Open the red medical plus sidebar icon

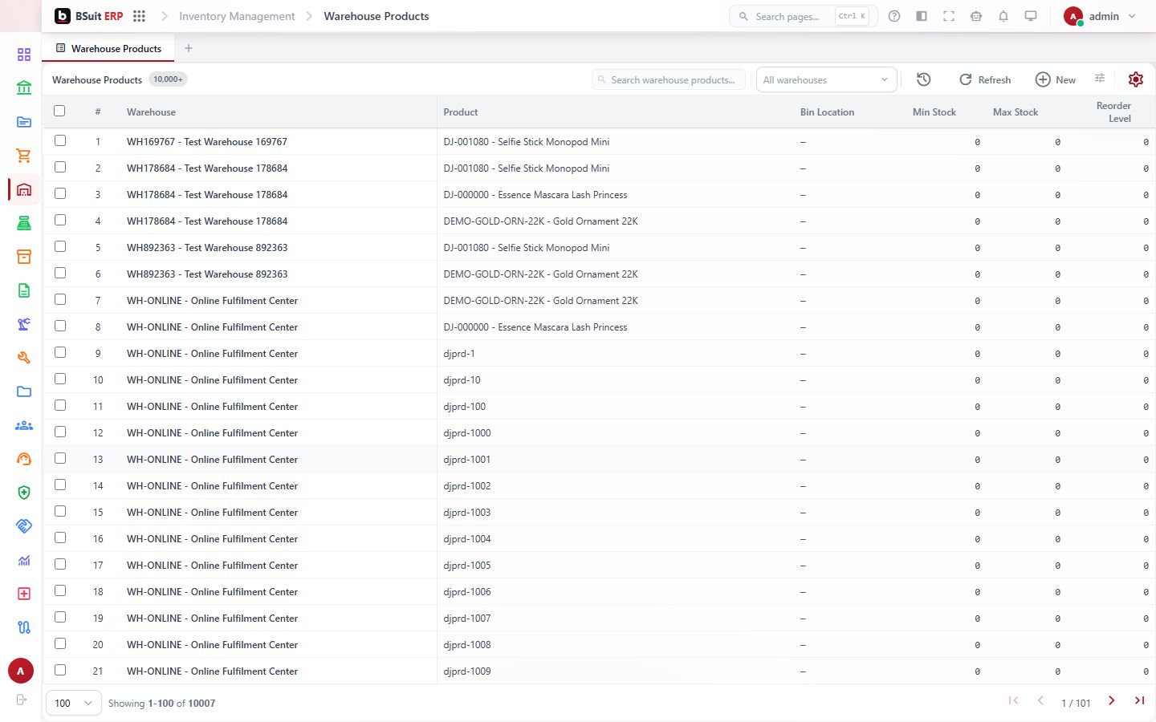pyautogui.click(x=24, y=594)
